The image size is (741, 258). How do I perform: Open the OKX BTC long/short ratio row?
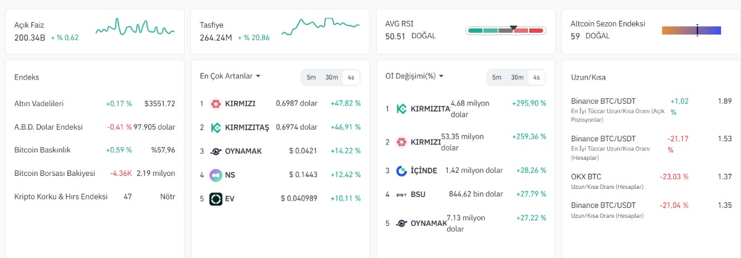coord(651,181)
